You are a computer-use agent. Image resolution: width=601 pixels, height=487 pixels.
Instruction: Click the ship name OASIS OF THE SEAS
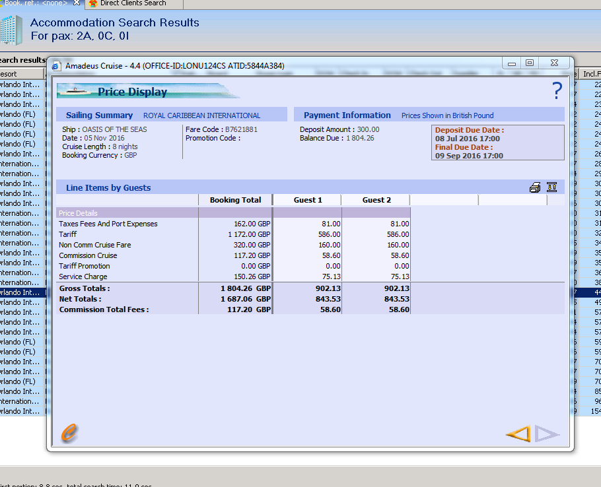[115, 129]
